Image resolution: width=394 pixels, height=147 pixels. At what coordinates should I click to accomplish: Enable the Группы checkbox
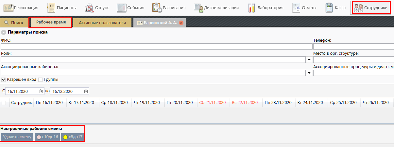click(x=41, y=80)
